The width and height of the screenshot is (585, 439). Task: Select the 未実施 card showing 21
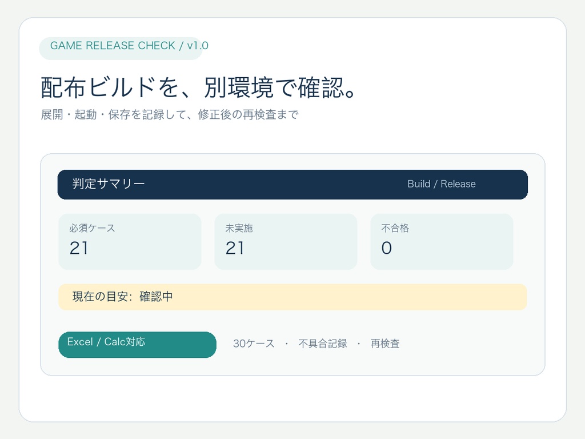(x=286, y=242)
